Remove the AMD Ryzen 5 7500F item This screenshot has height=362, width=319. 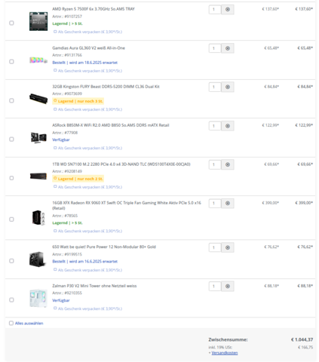click(228, 10)
